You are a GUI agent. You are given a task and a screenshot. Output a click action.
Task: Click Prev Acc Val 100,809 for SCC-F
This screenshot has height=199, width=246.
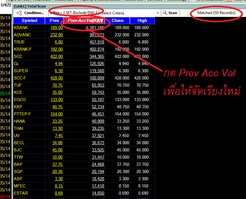(x=97, y=78)
